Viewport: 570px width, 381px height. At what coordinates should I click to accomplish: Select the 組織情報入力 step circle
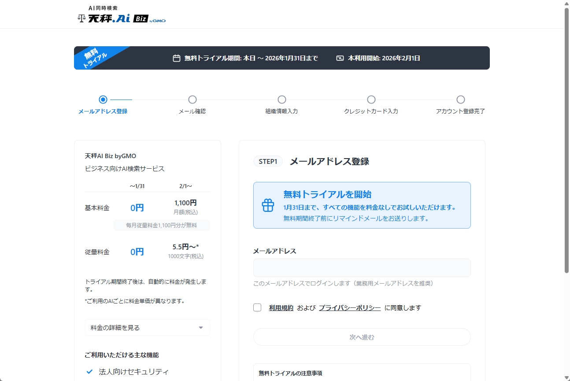pyautogui.click(x=282, y=100)
